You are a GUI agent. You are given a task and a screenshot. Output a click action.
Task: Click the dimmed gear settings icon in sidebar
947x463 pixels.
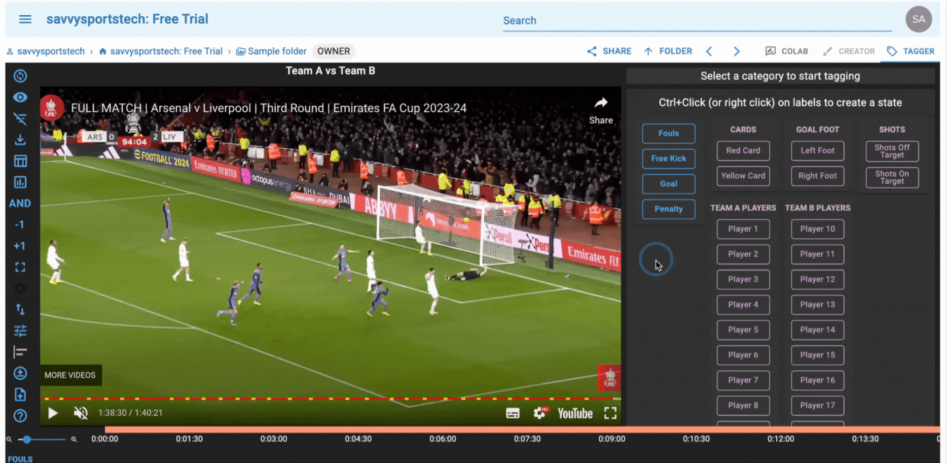pyautogui.click(x=20, y=288)
